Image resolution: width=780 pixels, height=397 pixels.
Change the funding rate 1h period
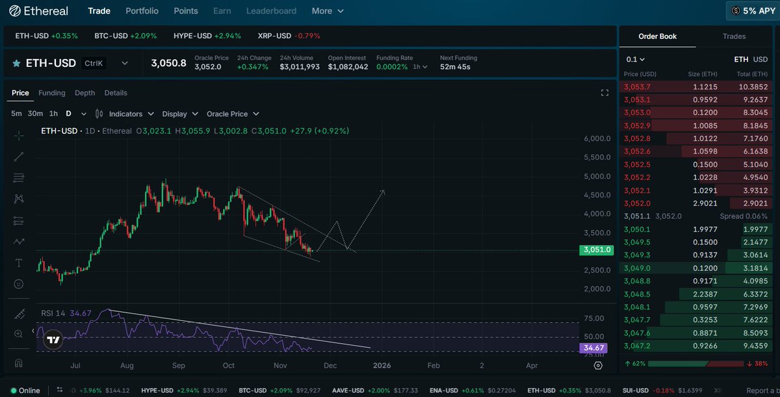click(420, 66)
